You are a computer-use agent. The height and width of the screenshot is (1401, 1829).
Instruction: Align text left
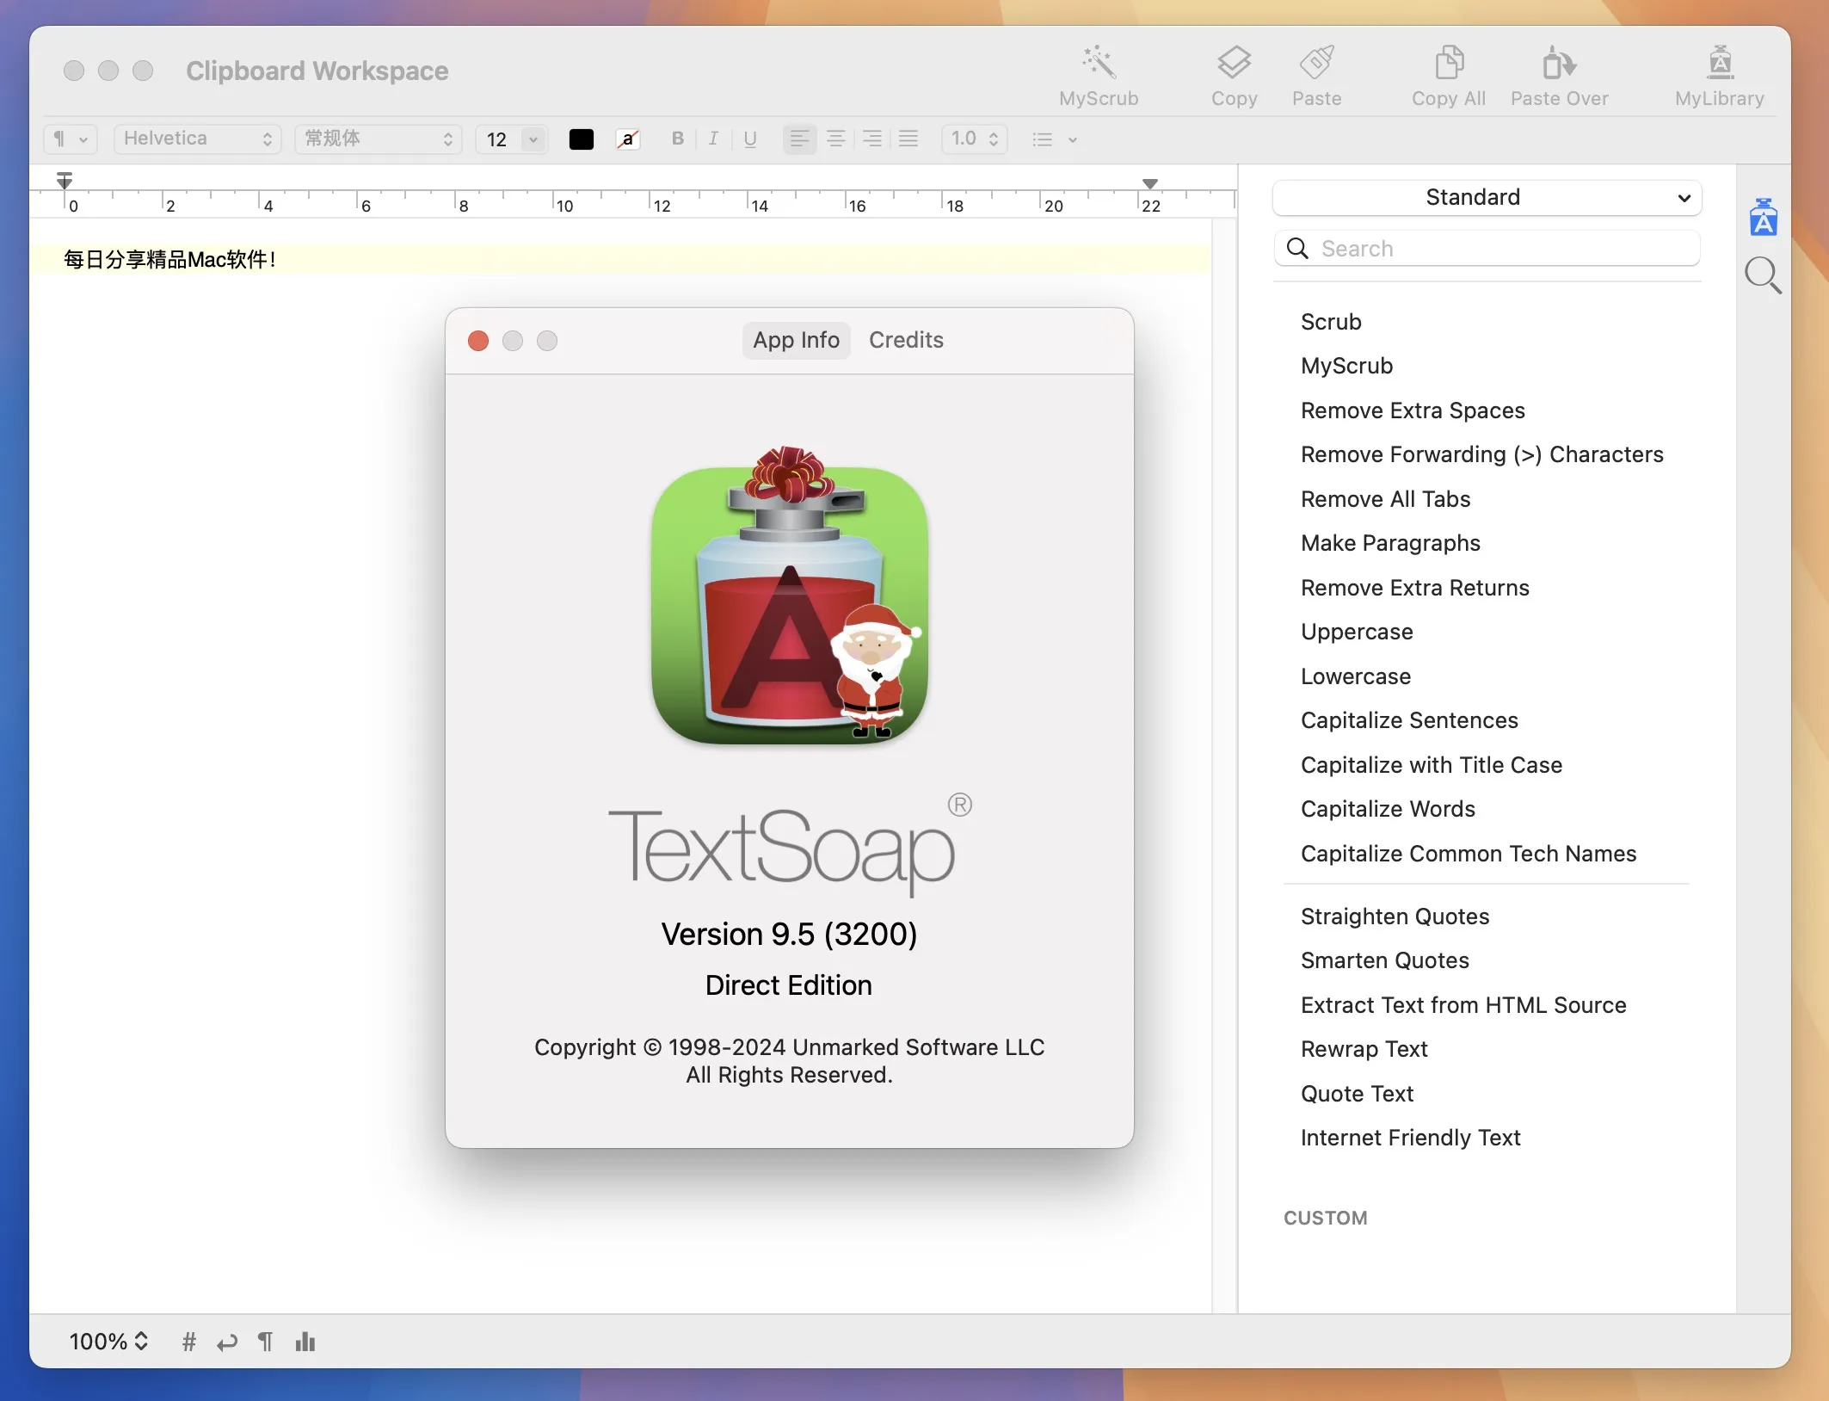[799, 139]
